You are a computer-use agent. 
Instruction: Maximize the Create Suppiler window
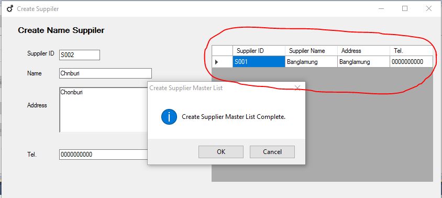[x=405, y=9]
